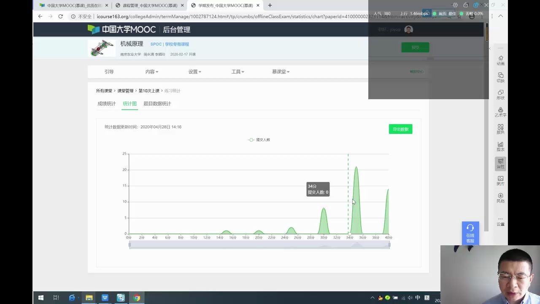Click the 统计数据更新时间 timestamp text
Image resolution: width=540 pixels, height=304 pixels.
point(143,127)
